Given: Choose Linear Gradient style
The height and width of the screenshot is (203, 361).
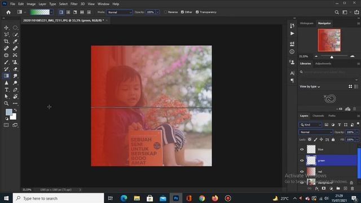Looking at the screenshot, I should coord(61,12).
